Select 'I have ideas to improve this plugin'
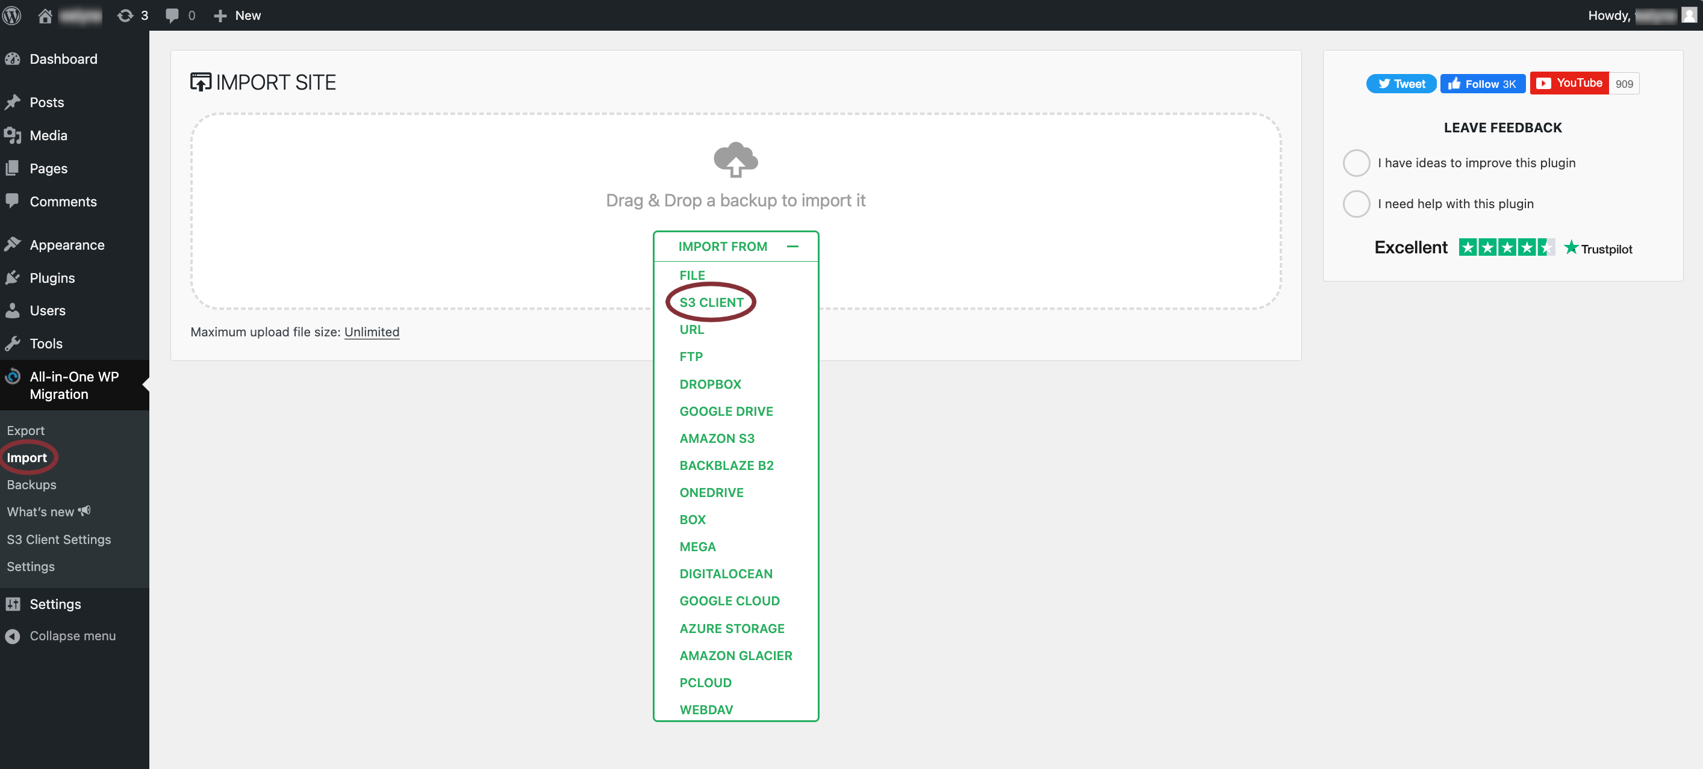 [x=1356, y=162]
